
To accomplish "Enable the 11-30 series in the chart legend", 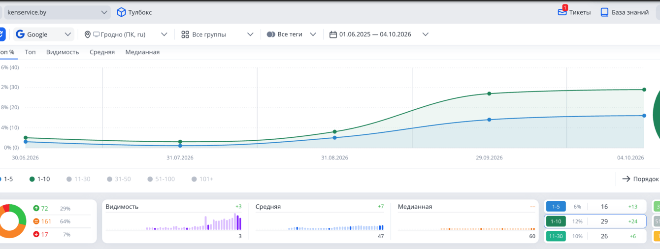I will (x=78, y=179).
